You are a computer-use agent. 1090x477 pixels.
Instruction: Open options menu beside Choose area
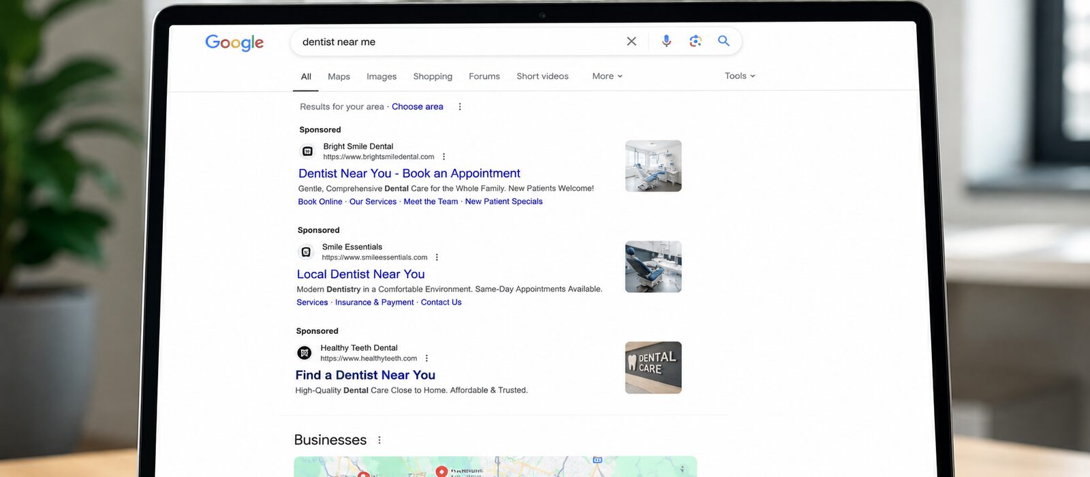click(x=460, y=107)
